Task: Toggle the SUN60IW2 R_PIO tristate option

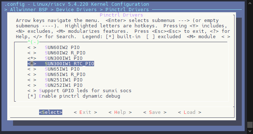Action: (x=32, y=53)
